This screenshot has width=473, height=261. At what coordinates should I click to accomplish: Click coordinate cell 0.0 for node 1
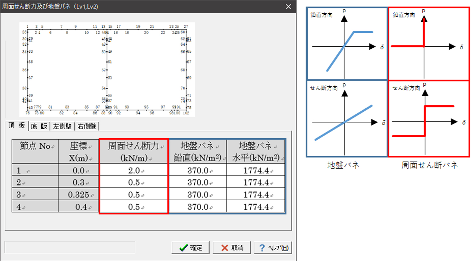(78, 170)
